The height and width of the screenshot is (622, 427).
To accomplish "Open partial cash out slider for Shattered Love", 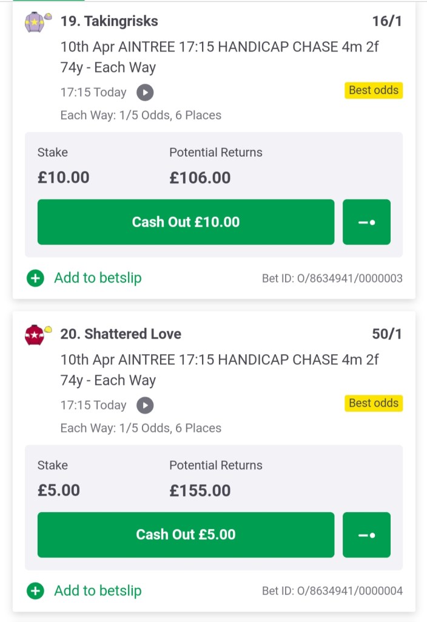I will (x=366, y=535).
